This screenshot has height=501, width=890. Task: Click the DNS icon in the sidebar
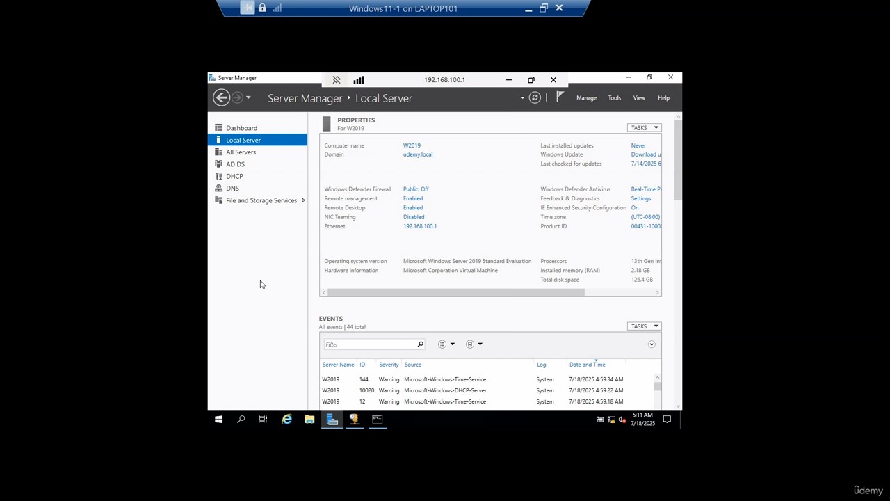pos(218,189)
